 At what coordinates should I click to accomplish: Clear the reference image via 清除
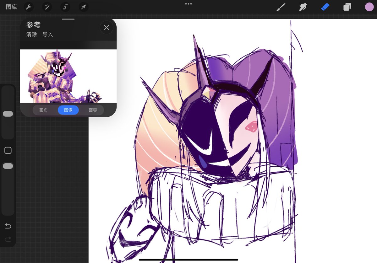pos(31,35)
